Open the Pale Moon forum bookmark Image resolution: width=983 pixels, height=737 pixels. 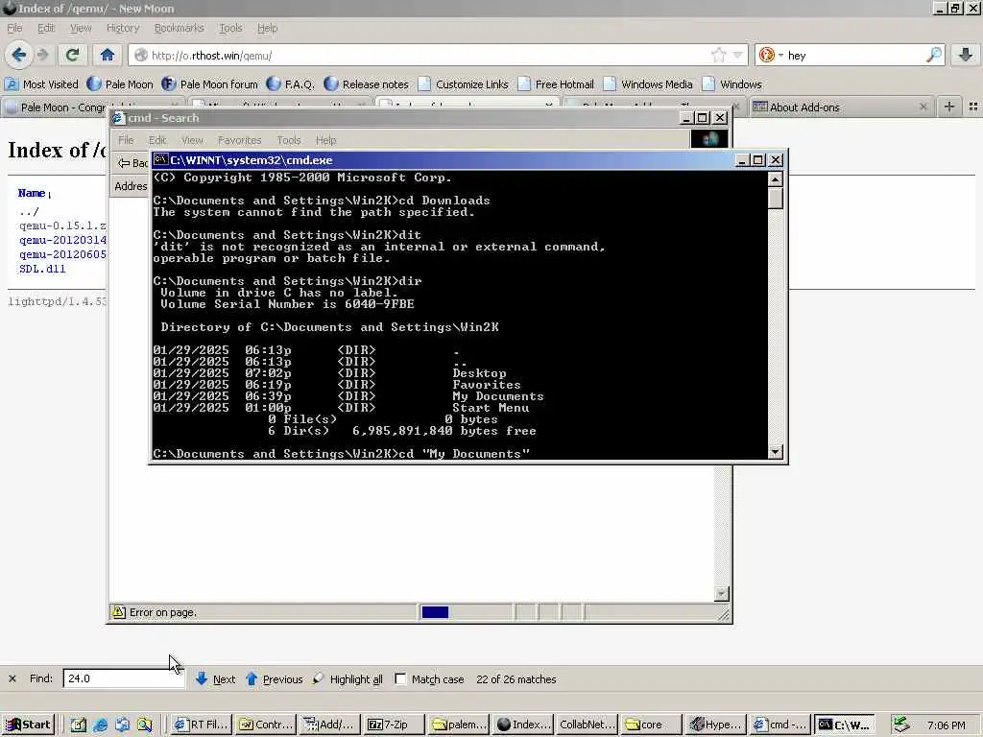coord(209,84)
